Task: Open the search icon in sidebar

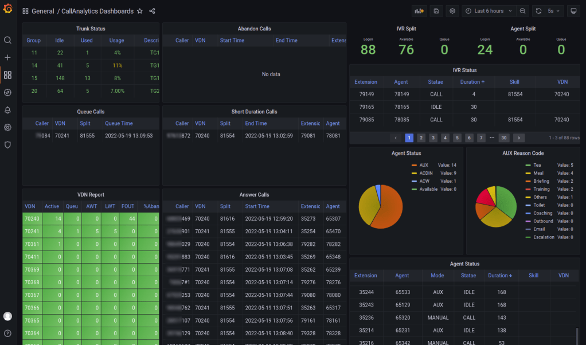Action: click(x=7, y=40)
